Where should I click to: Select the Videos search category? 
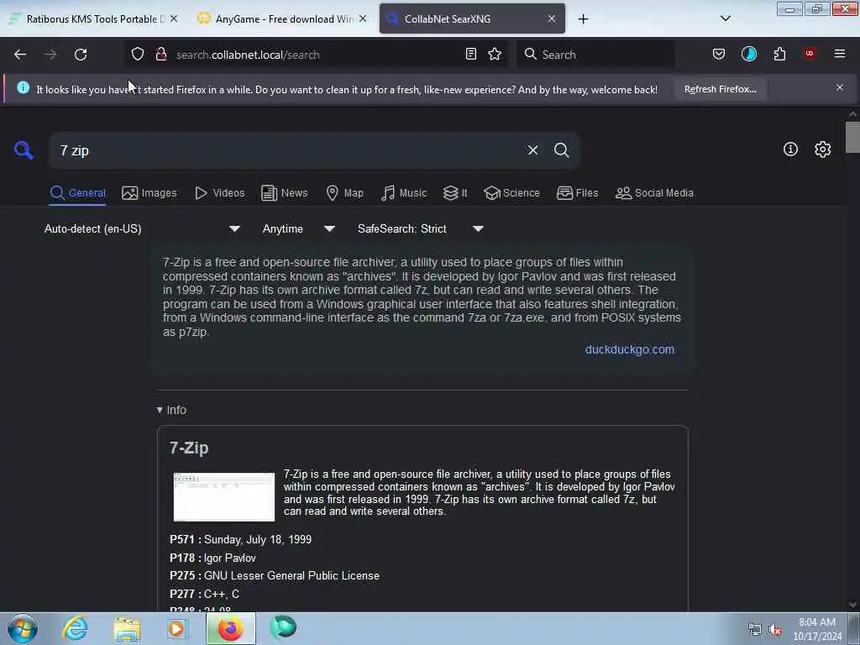[x=219, y=193]
